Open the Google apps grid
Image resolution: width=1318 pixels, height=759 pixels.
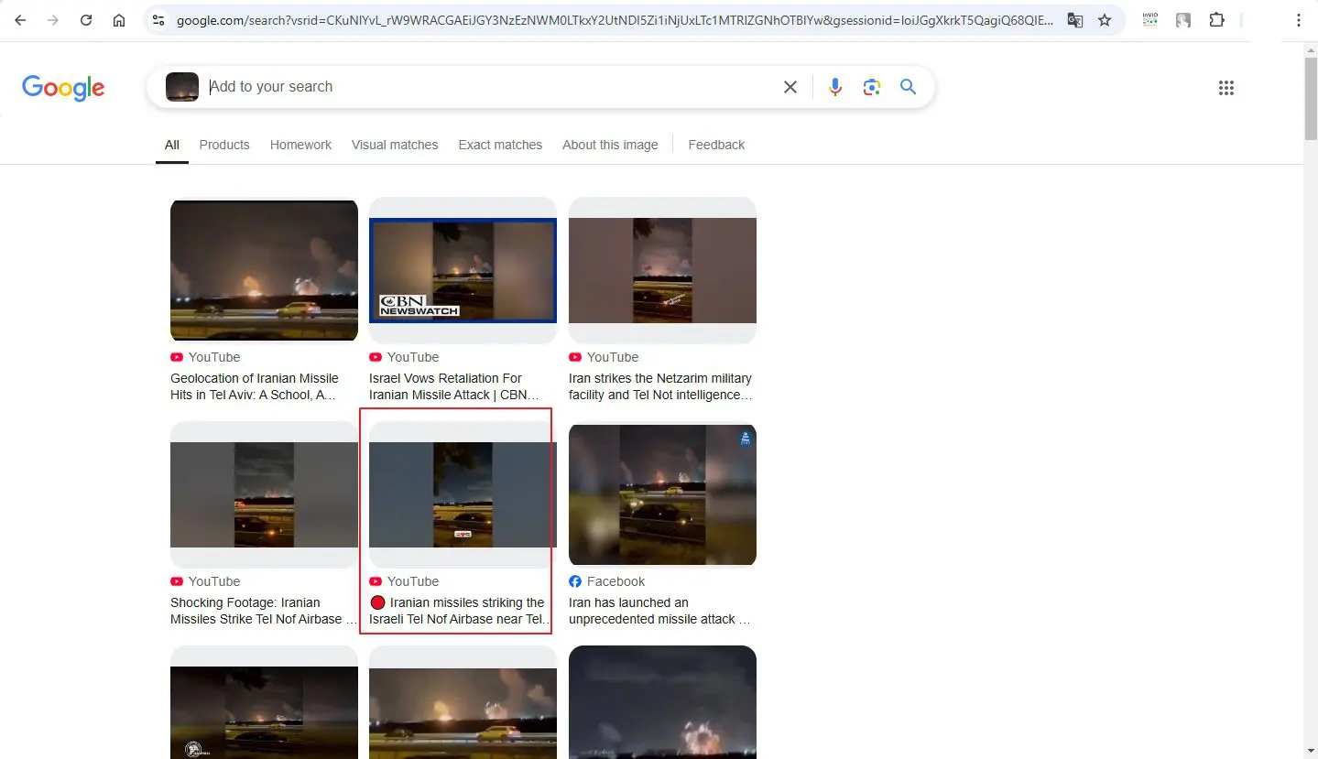pos(1226,88)
